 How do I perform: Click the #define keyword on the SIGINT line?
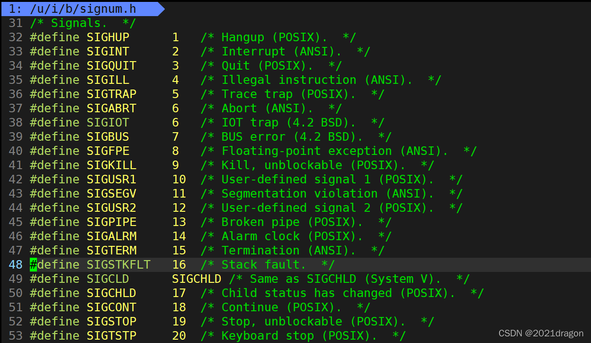pos(54,51)
